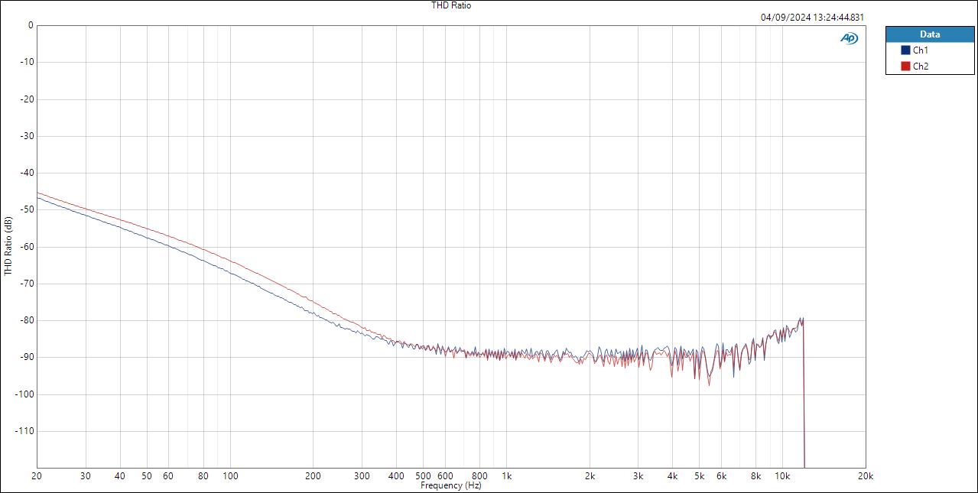Screen dimensions: 978x493
Task: Click the 20 Hz axis tick label
Action: [x=35, y=475]
